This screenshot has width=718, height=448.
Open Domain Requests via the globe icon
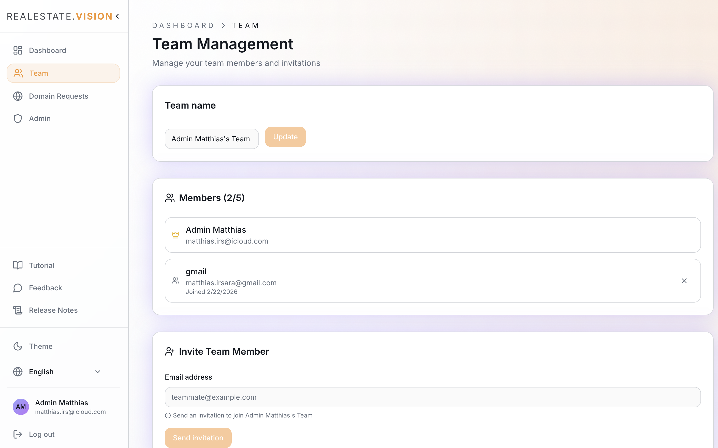point(18,96)
